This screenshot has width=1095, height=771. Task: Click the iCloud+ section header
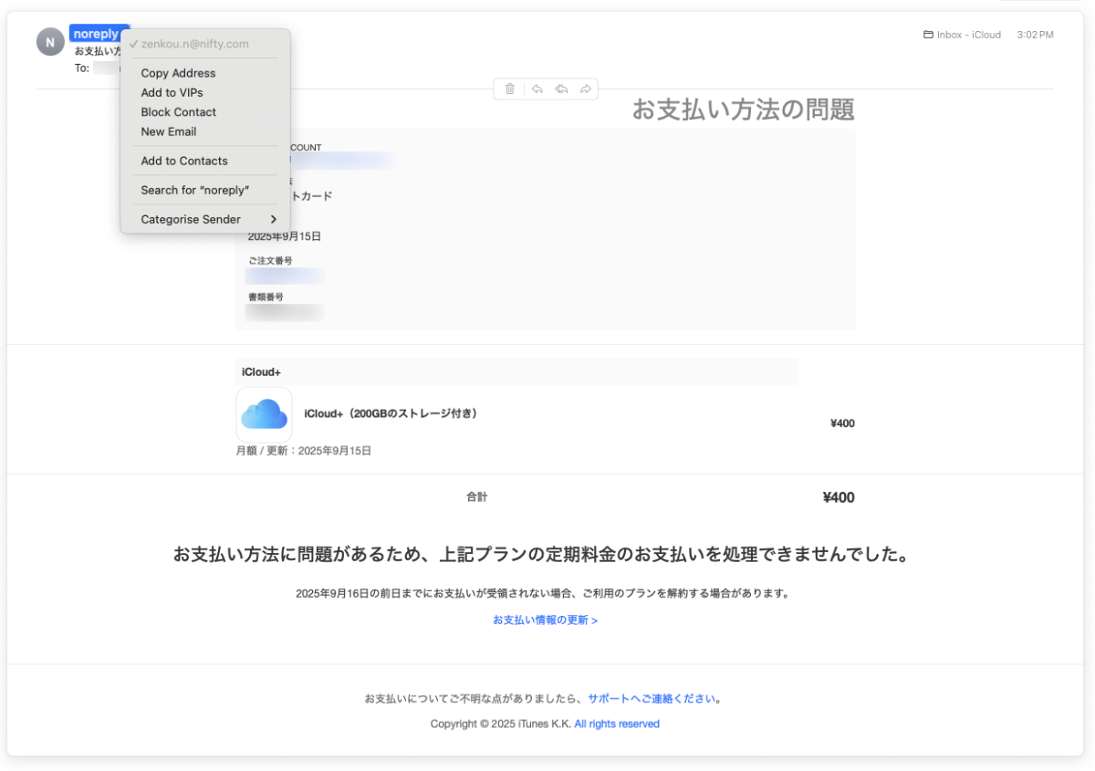(261, 372)
